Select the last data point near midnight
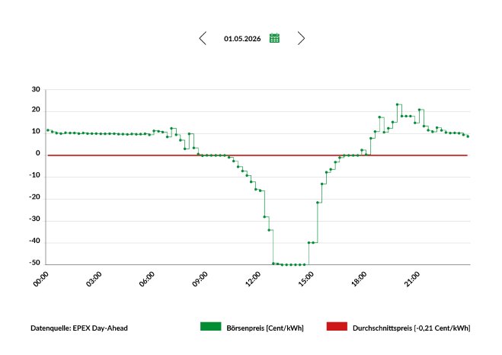This screenshot has width=502, height=355. pyautogui.click(x=468, y=136)
